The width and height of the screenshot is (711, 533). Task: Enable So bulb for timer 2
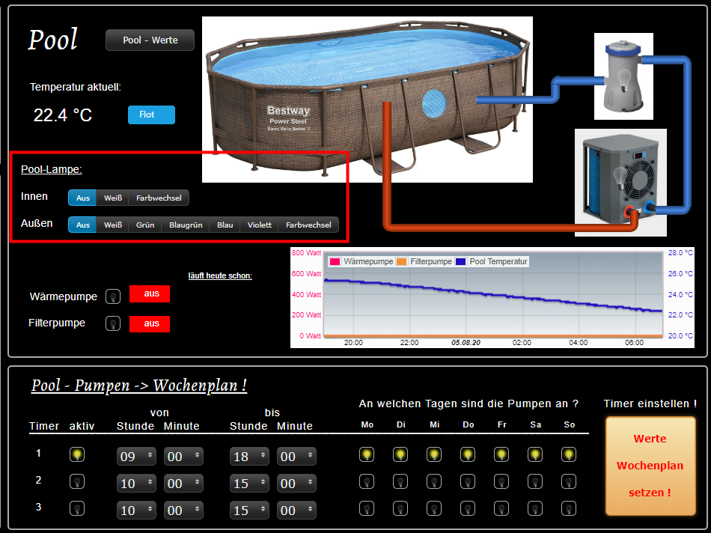tap(569, 481)
